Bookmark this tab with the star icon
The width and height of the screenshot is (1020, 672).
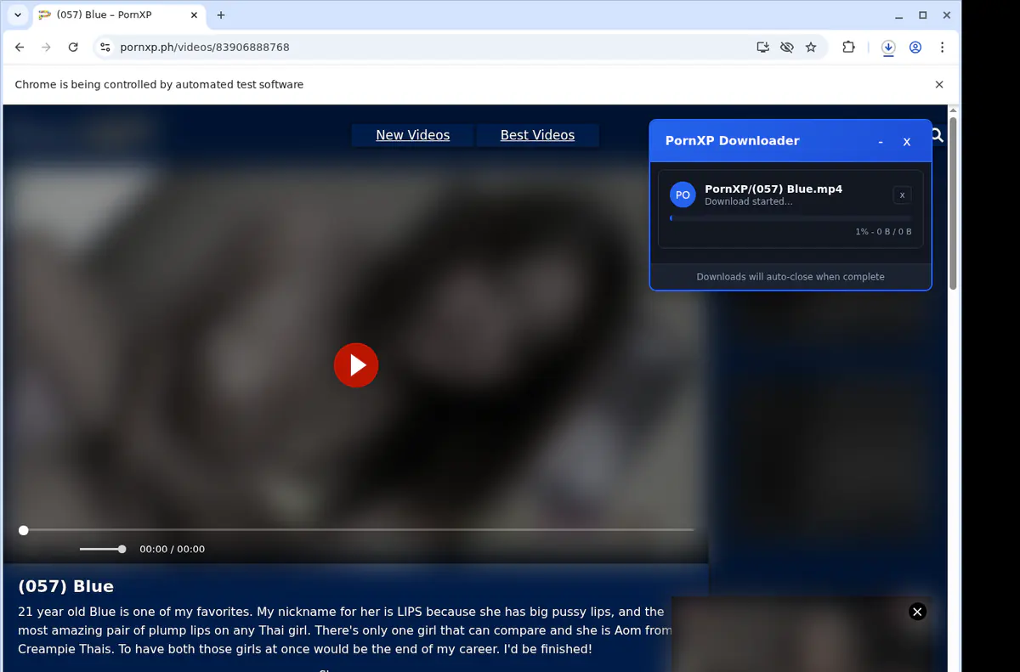(811, 48)
